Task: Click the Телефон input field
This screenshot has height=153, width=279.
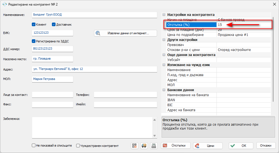Action: tap(126, 94)
